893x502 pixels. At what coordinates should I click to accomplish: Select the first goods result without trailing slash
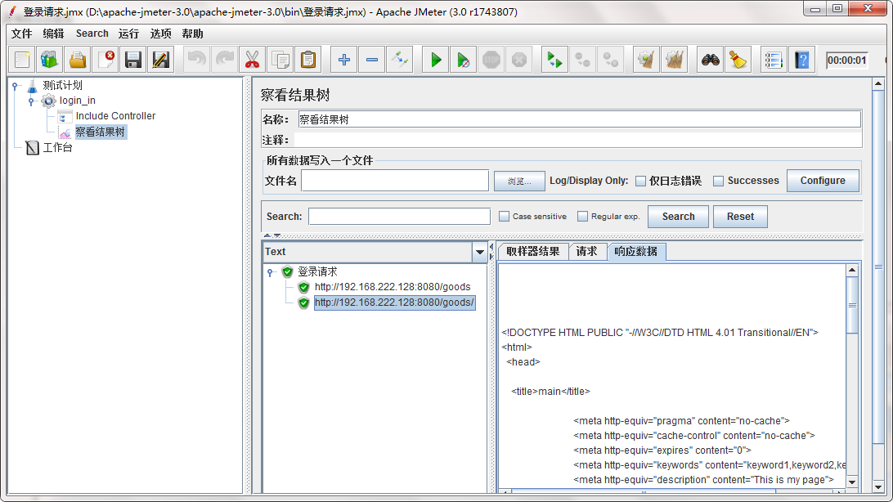pyautogui.click(x=393, y=287)
